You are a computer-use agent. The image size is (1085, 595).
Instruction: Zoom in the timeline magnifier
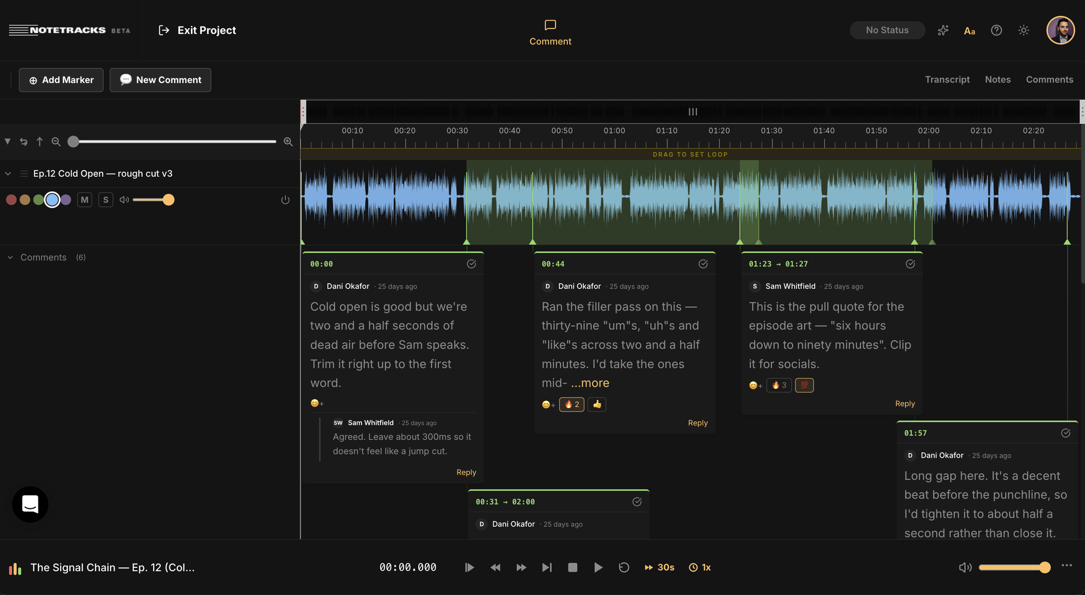coord(288,141)
